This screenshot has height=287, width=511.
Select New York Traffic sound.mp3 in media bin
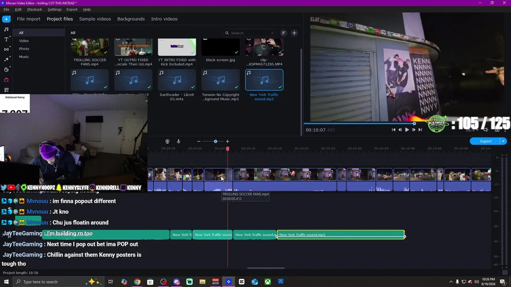point(264,80)
